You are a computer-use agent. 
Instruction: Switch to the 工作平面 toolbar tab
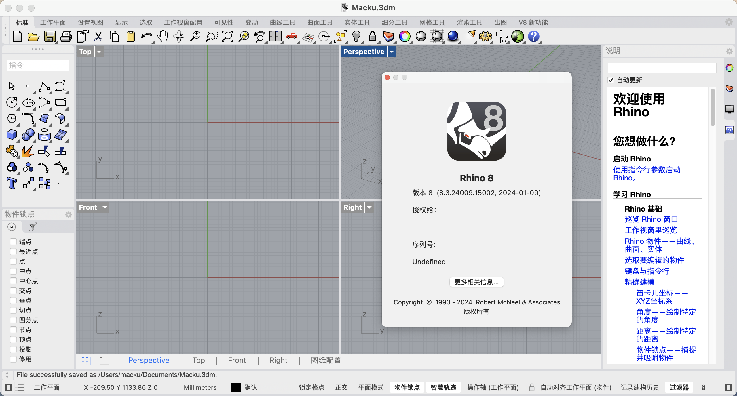coord(53,22)
